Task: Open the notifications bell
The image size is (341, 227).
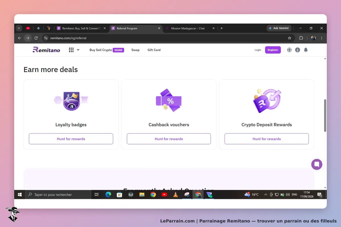Action: pos(306,50)
